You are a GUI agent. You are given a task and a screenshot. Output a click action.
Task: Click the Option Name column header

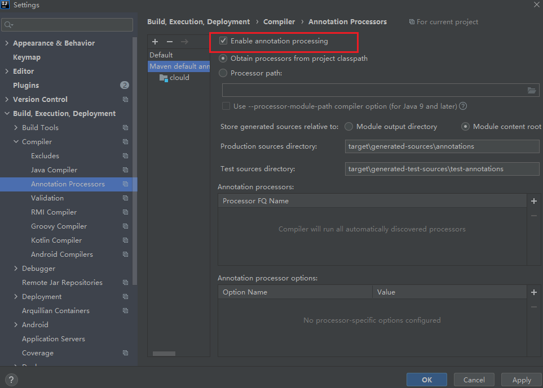(x=295, y=292)
